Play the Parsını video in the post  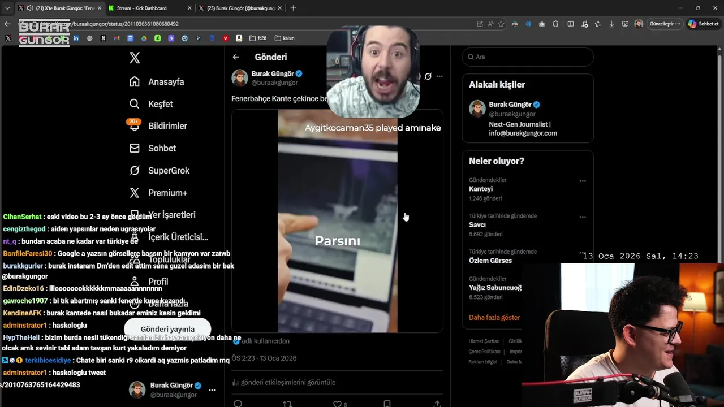(338, 221)
